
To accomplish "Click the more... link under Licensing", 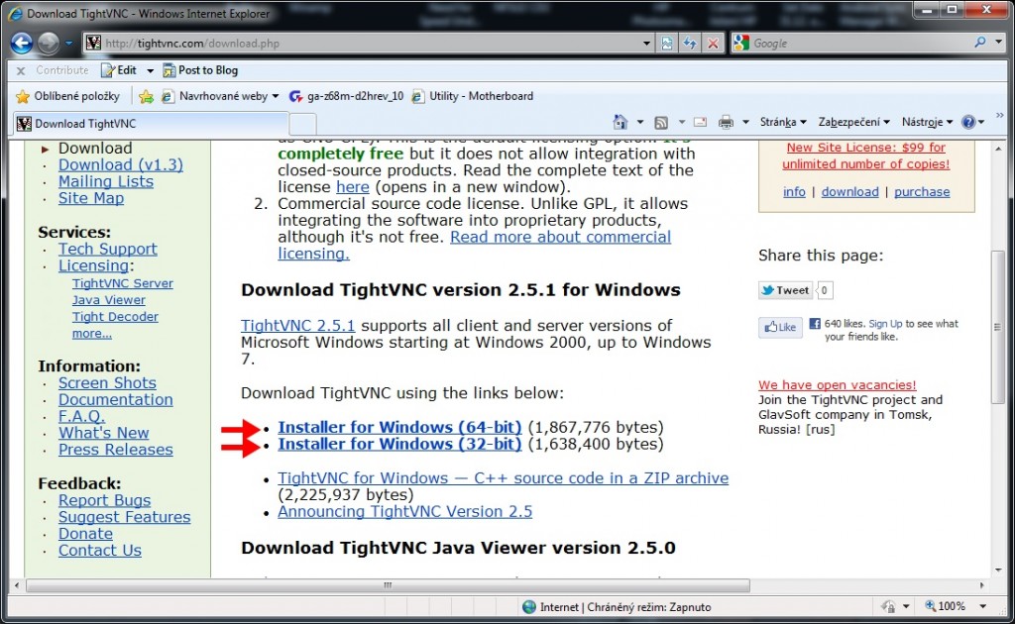I will [x=91, y=334].
